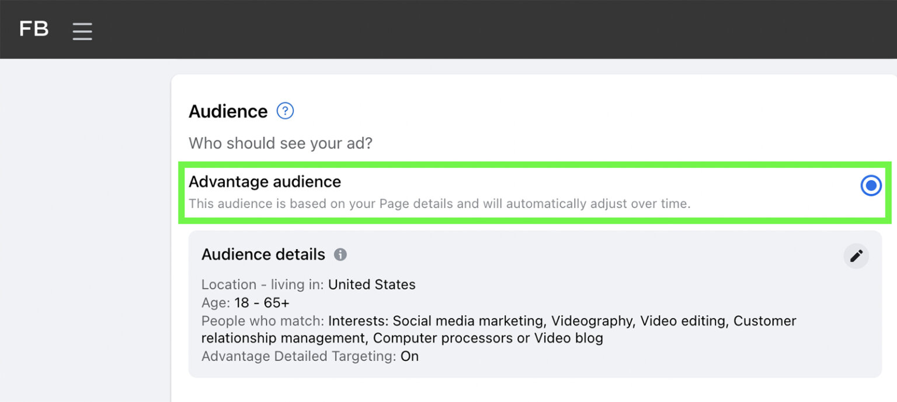The width and height of the screenshot is (897, 402).
Task: Select the Advantage audience radio button
Action: click(871, 186)
